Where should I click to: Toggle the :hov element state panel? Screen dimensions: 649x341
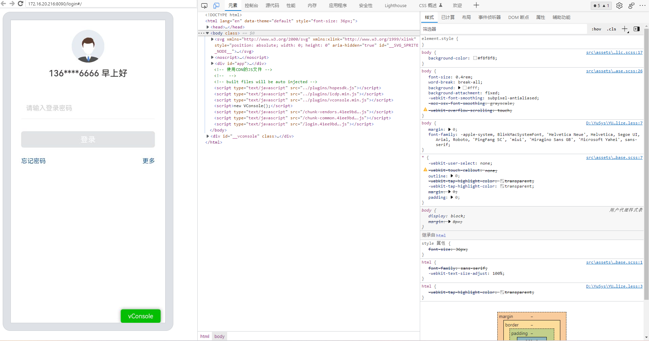pyautogui.click(x=596, y=29)
